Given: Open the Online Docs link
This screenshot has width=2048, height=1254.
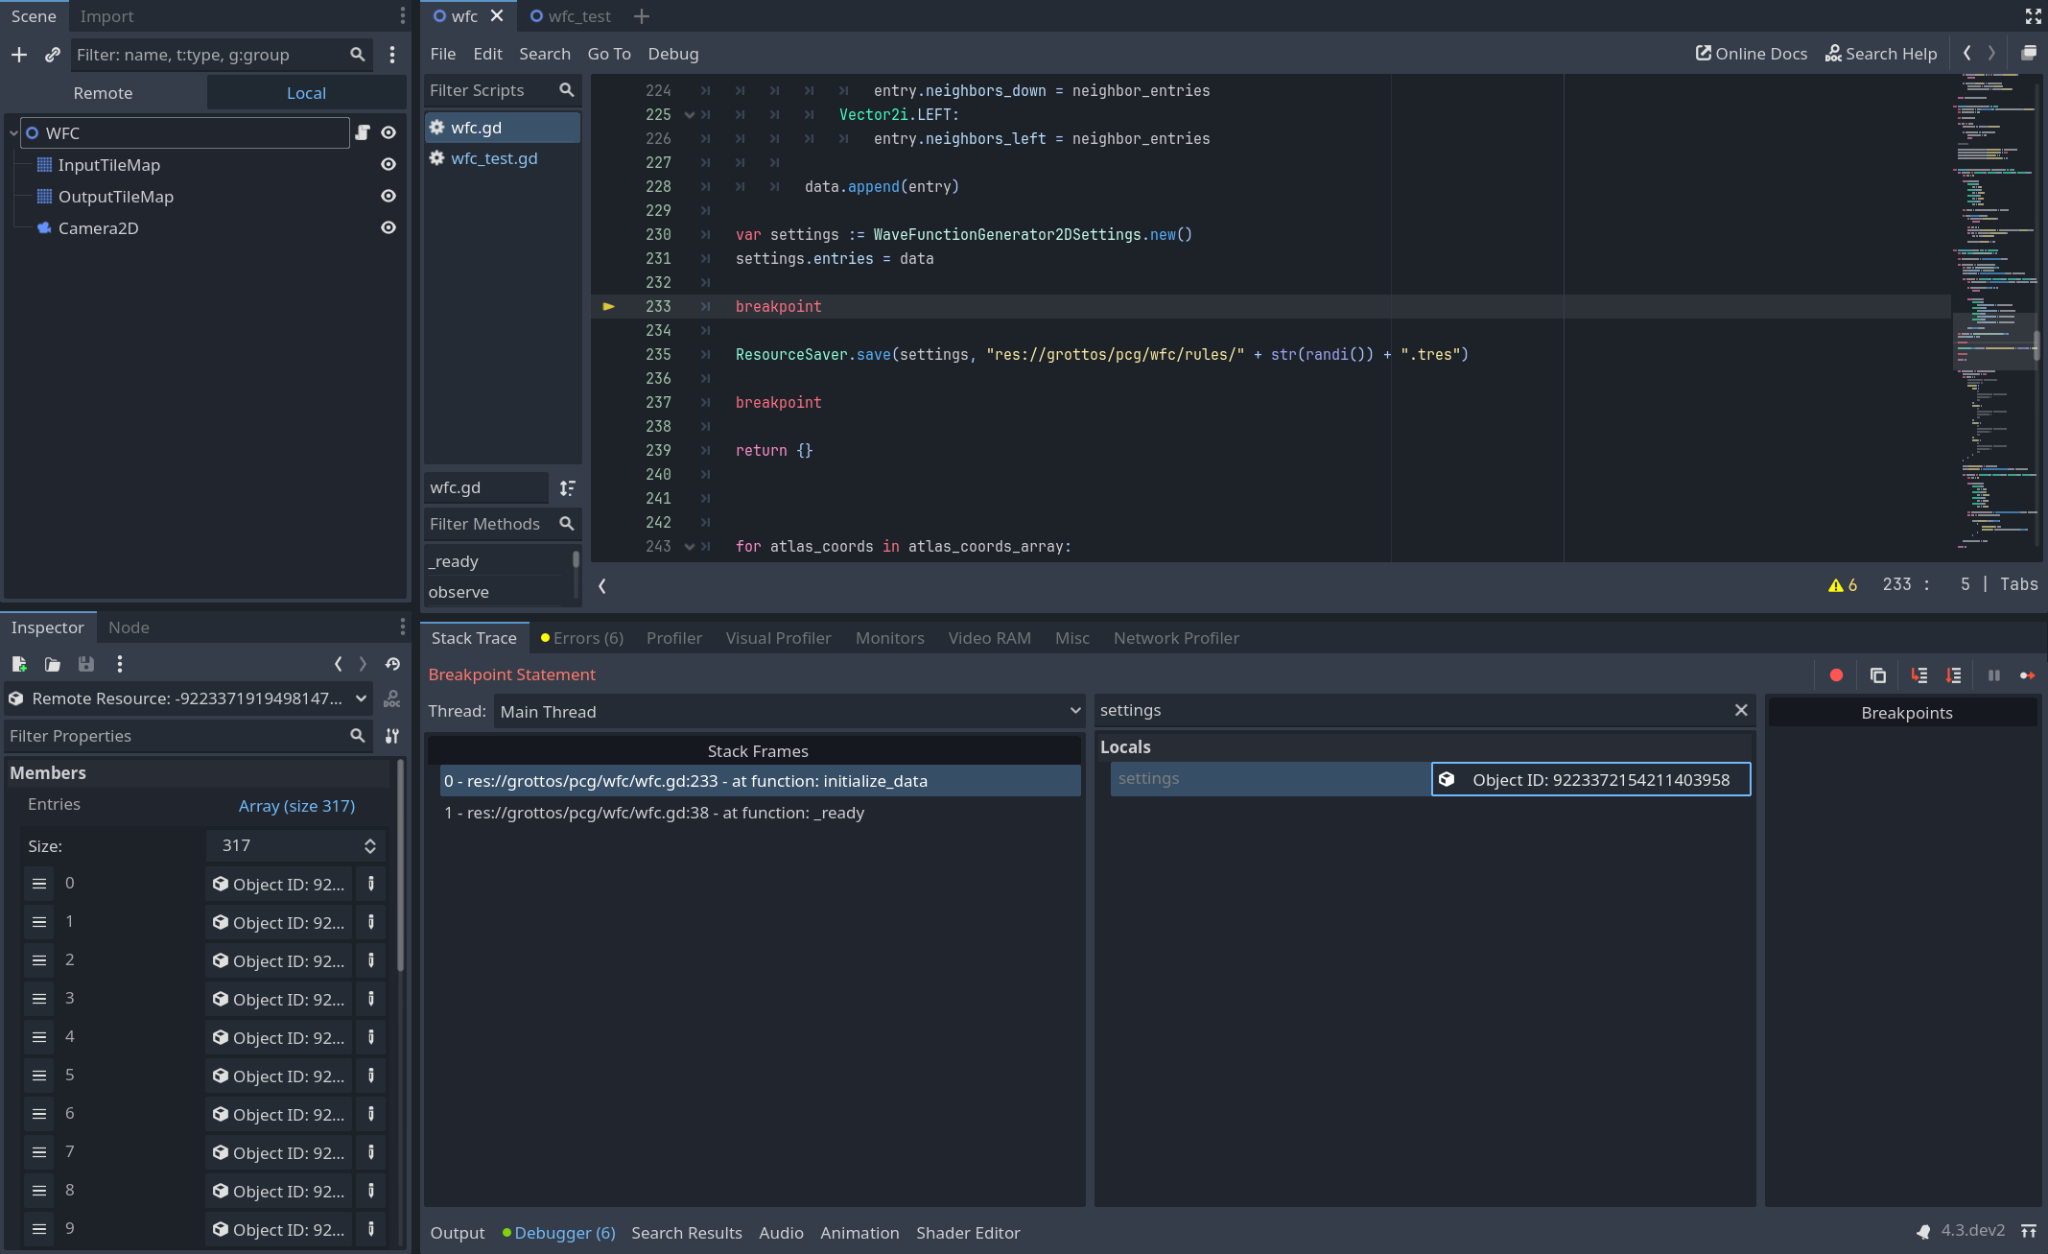Looking at the screenshot, I should coord(1750,53).
